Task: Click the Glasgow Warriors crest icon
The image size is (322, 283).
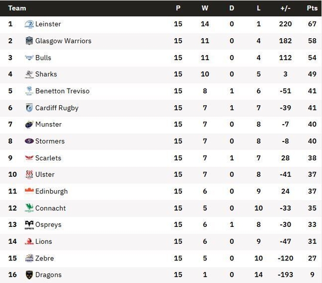Action: pos(29,41)
